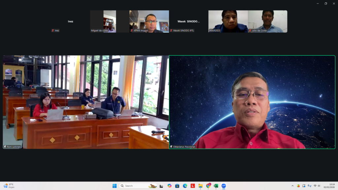Open the Windows Start menu
This screenshot has height=190, width=338.
pyautogui.click(x=114, y=186)
